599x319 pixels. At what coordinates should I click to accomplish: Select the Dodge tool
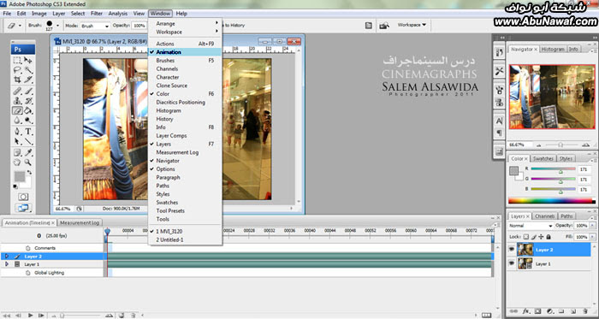[x=28, y=121]
